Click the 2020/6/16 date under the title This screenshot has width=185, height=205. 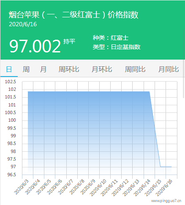pyautogui.click(x=23, y=24)
